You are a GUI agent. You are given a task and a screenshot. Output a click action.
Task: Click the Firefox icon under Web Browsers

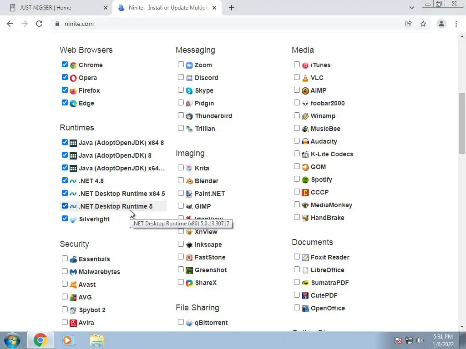(x=73, y=90)
